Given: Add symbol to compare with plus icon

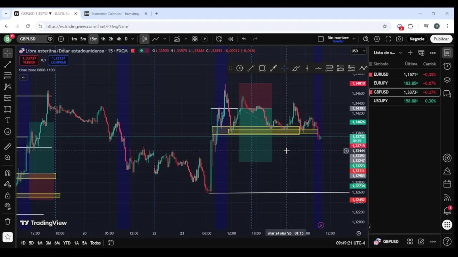Looking at the screenshot, I should [x=61, y=39].
